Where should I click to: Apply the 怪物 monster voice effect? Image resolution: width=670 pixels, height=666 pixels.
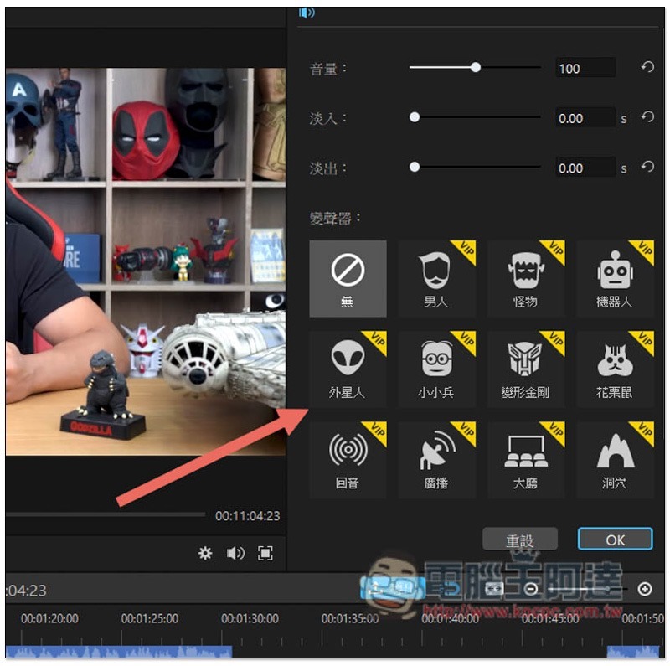tap(525, 279)
